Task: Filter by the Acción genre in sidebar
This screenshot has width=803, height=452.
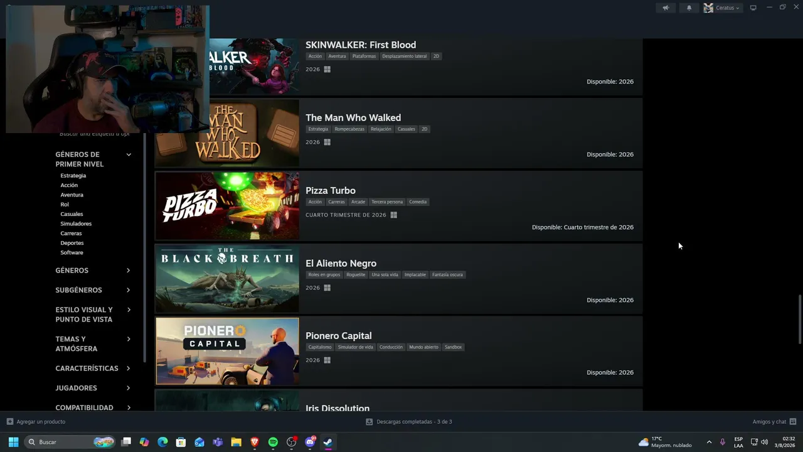Action: [69, 185]
